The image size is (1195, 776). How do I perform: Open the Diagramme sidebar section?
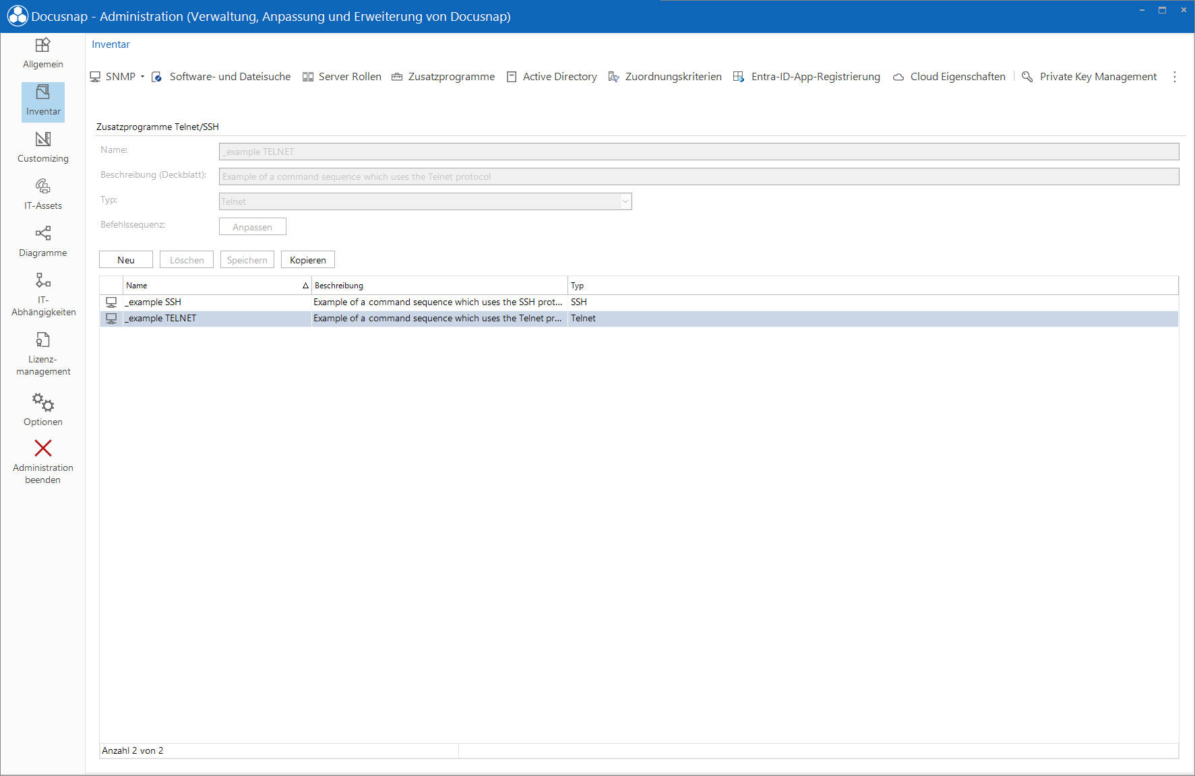(x=42, y=243)
